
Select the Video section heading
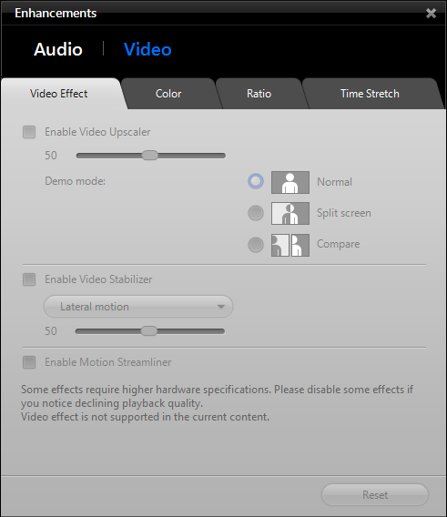[x=147, y=49]
